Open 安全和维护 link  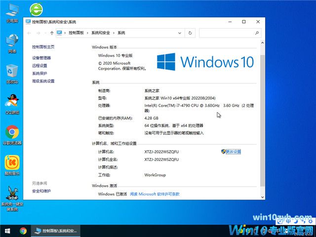41,191
